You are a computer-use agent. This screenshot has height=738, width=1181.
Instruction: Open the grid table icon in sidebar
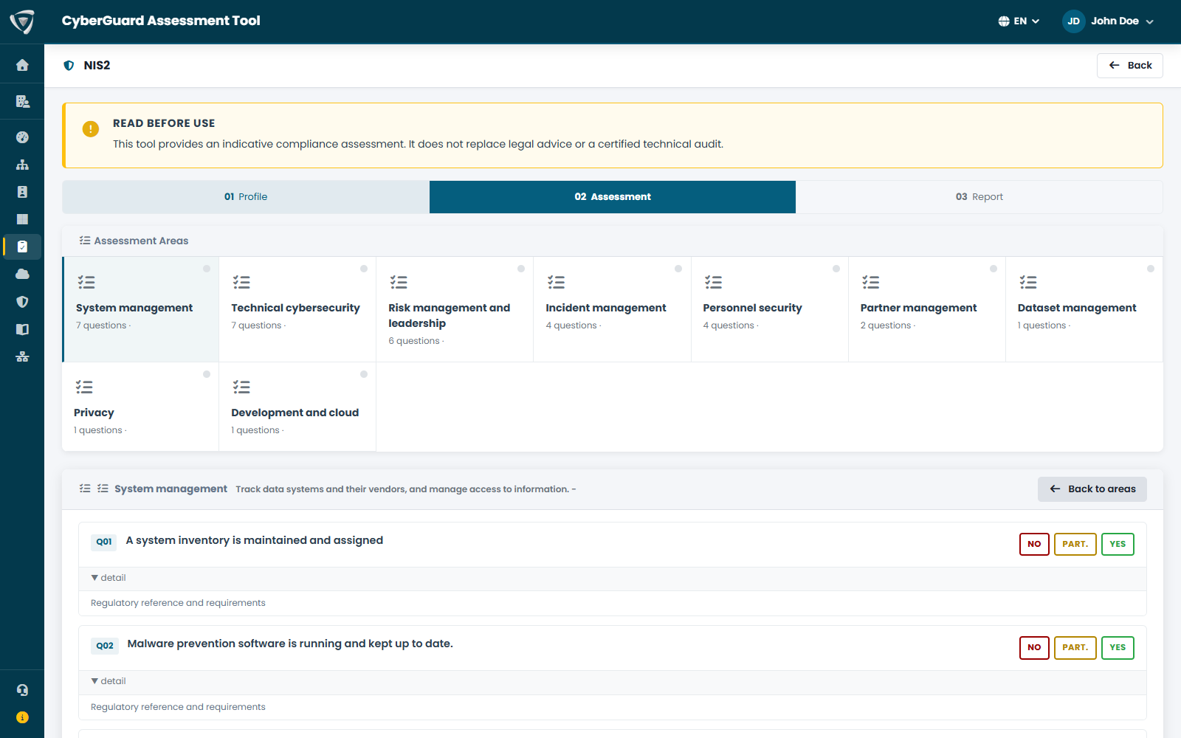click(x=22, y=219)
